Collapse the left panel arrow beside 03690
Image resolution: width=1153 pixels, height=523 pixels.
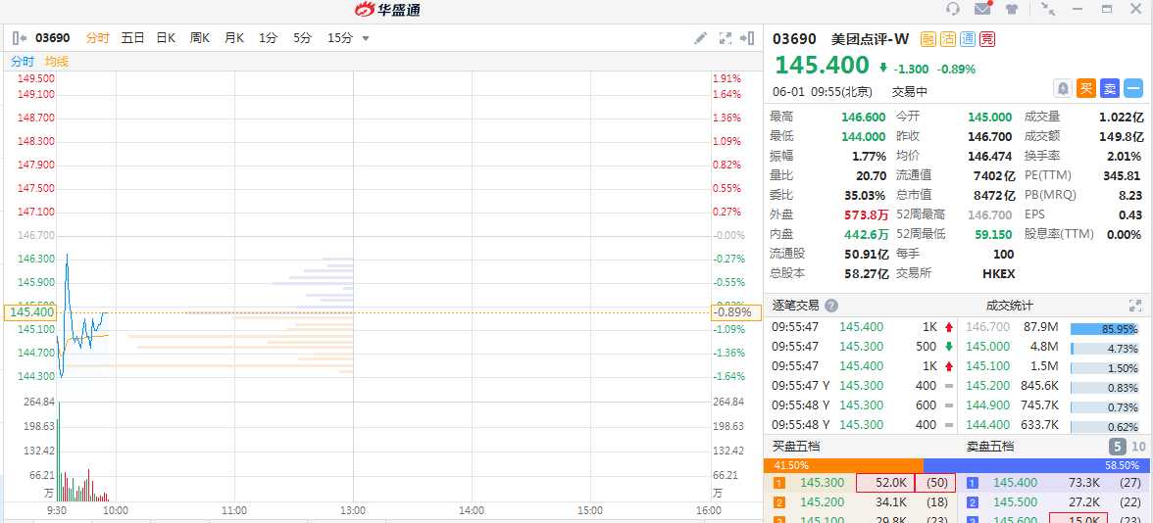pos(20,38)
